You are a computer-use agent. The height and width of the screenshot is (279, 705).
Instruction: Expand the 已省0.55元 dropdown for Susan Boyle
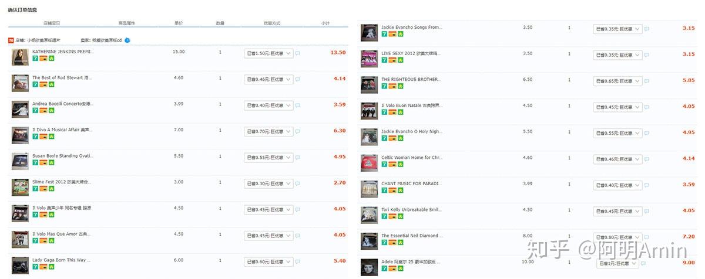point(268,158)
